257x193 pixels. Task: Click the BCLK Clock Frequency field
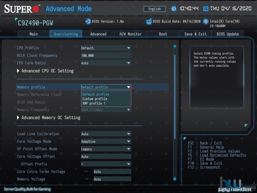(106, 56)
